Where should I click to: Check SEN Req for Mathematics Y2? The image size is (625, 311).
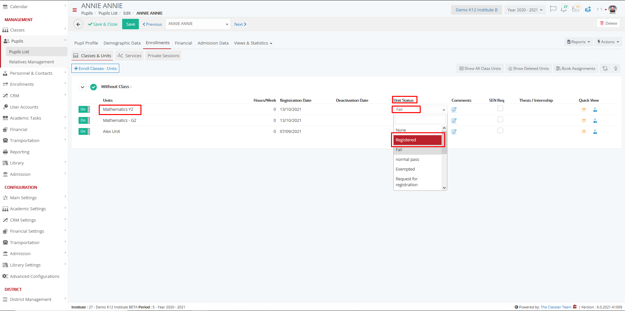click(500, 109)
